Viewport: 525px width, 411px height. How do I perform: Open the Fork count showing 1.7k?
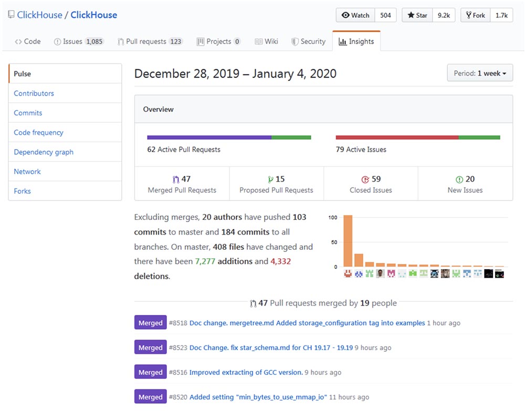tap(501, 15)
